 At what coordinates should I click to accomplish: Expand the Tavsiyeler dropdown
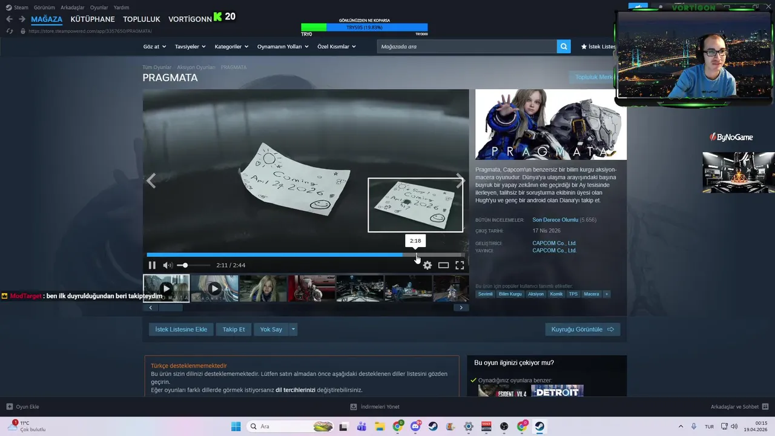point(190,47)
